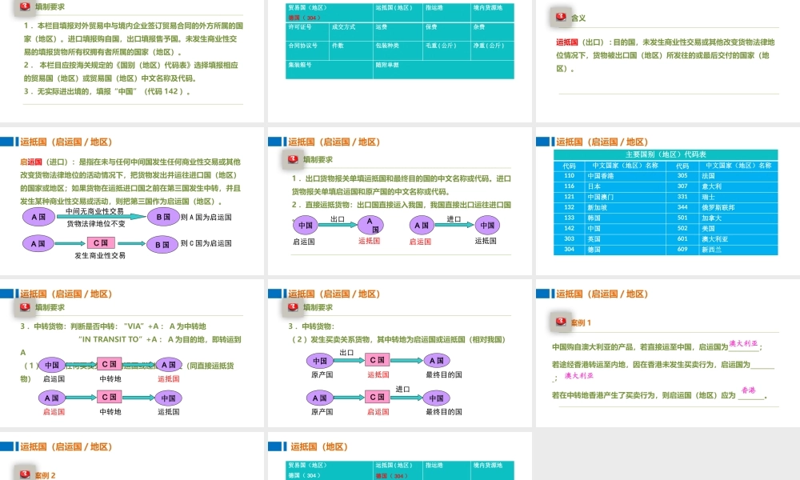Click the 502 美国 entry in code table

722,229
